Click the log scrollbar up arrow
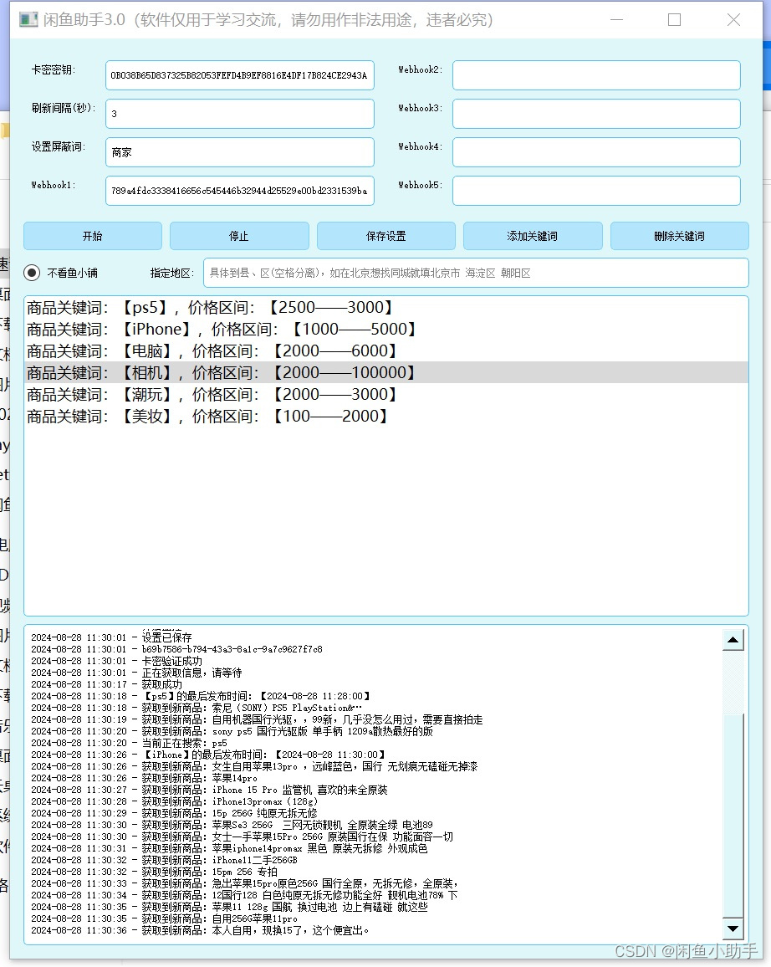Screen dimensions: 771x967 733,640
